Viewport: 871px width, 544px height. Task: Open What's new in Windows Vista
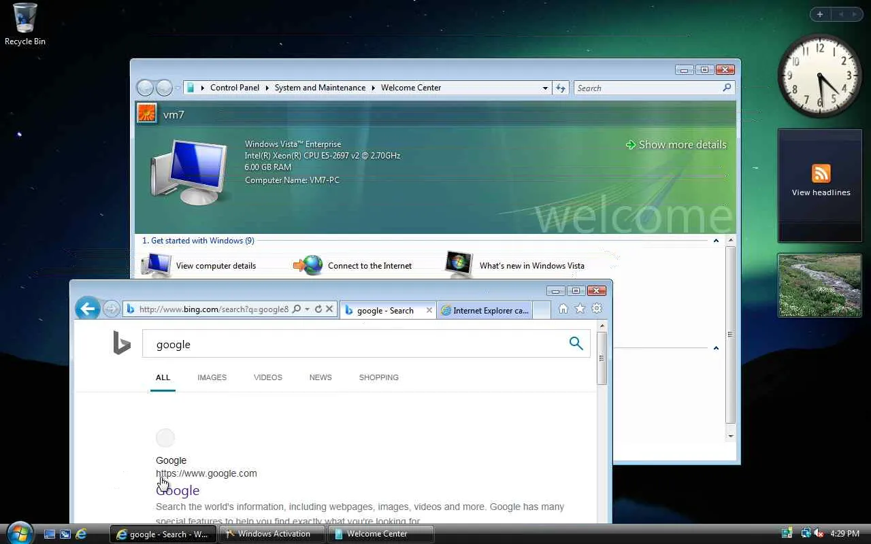(531, 266)
